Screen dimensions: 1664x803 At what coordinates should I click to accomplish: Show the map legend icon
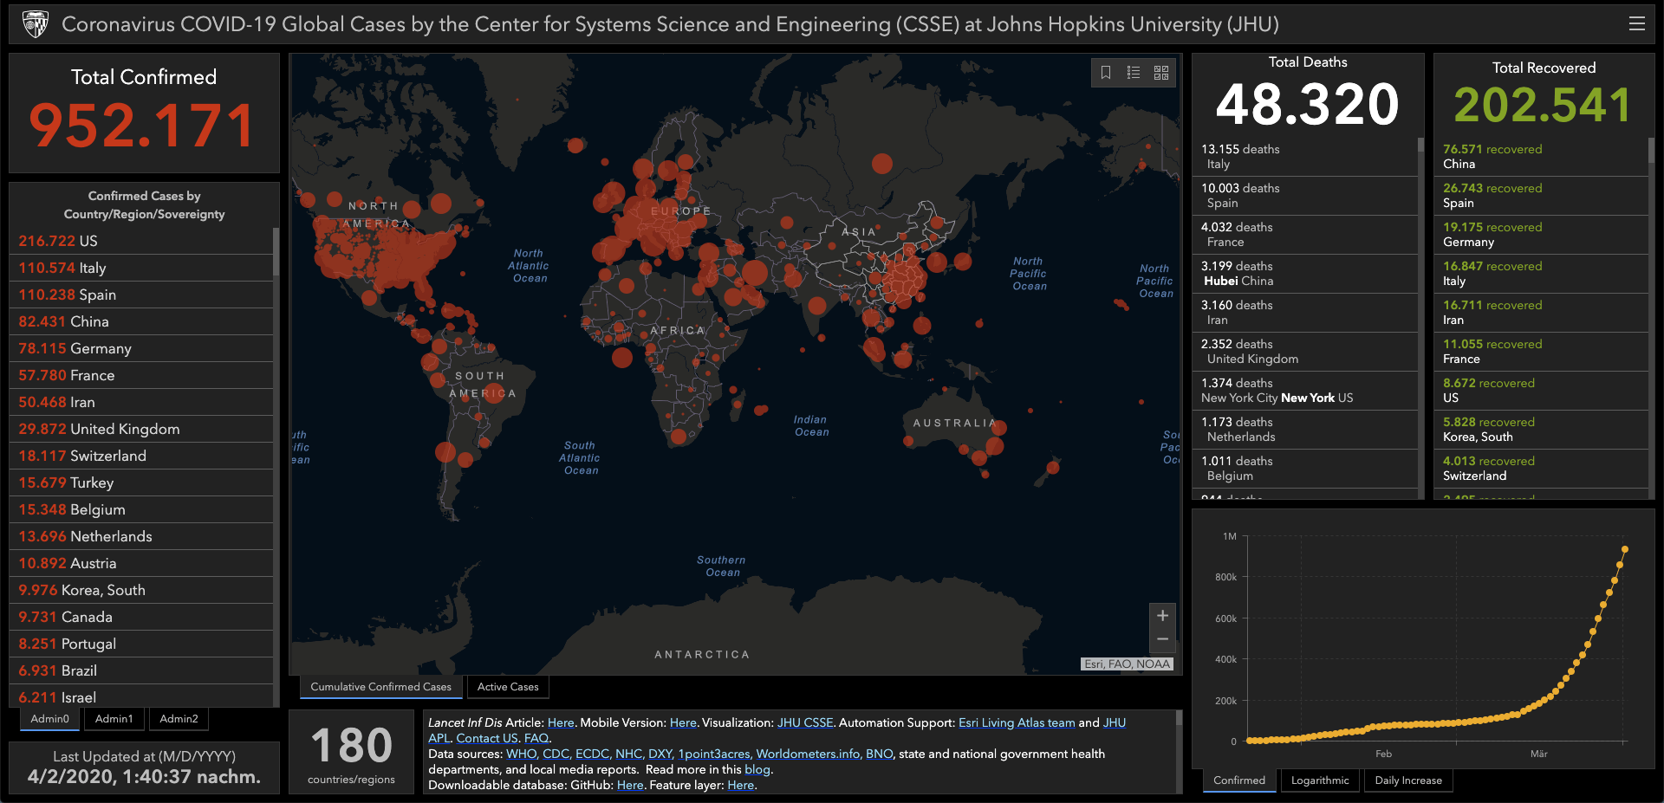(x=1134, y=73)
